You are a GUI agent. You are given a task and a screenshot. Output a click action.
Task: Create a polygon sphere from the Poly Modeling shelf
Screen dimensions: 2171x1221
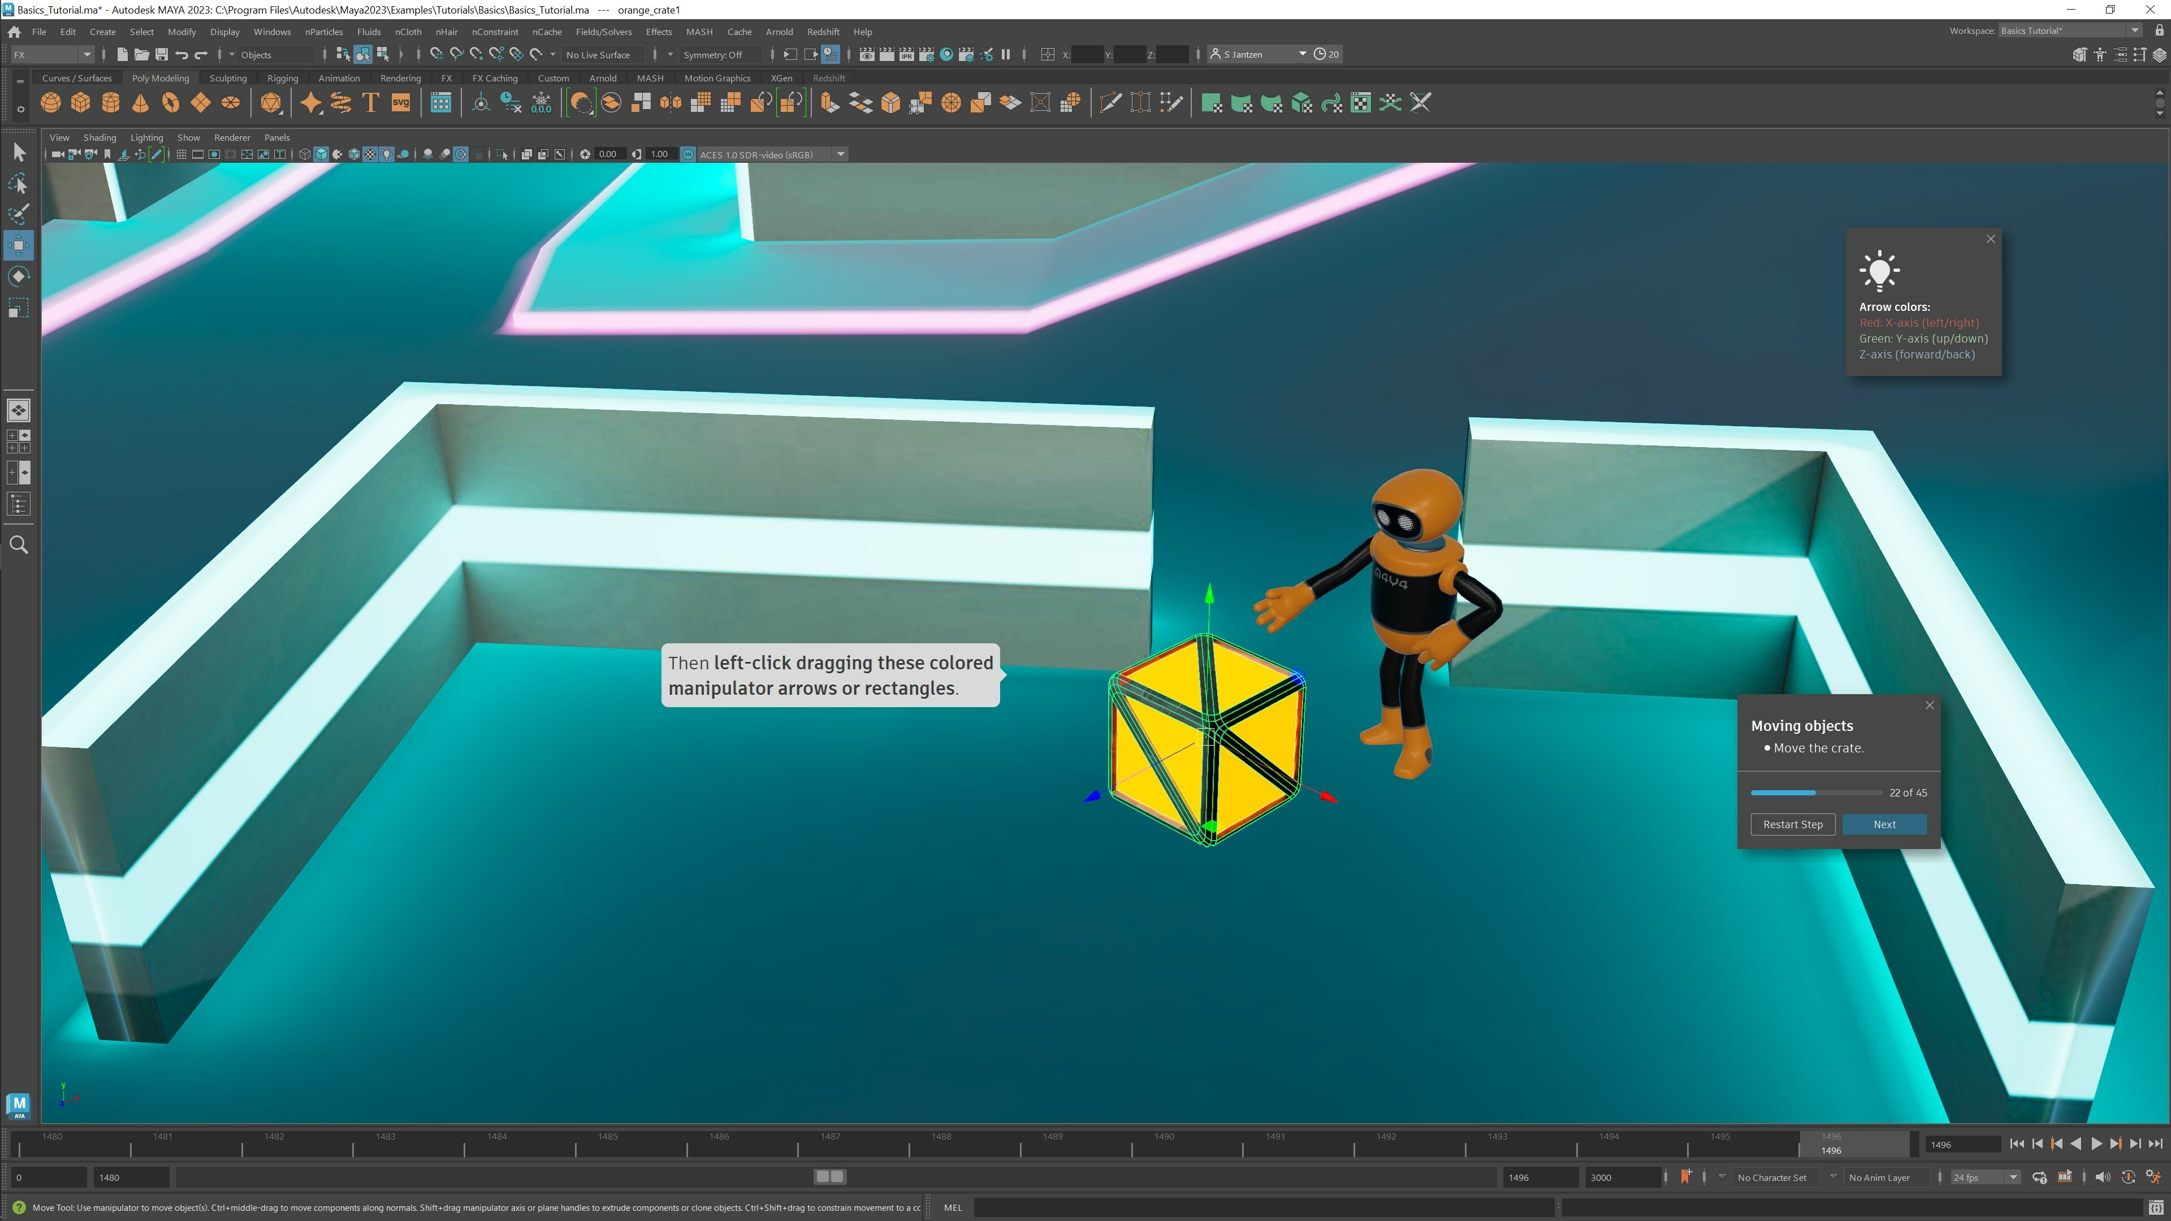tap(50, 102)
